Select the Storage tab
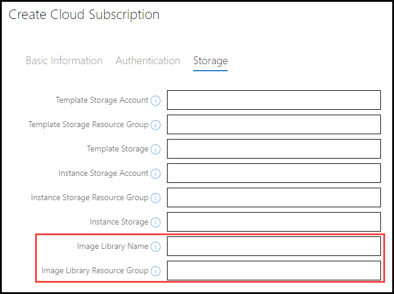394x294 pixels. pos(210,61)
